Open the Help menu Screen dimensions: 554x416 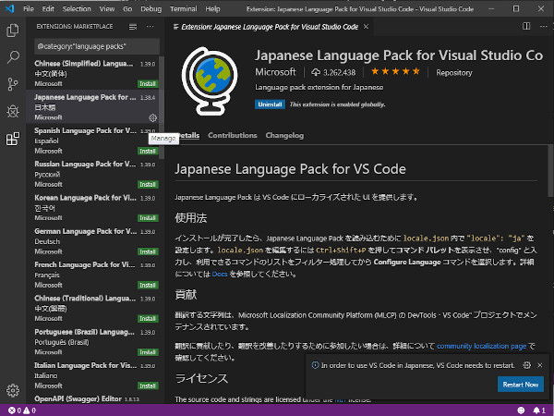point(212,9)
